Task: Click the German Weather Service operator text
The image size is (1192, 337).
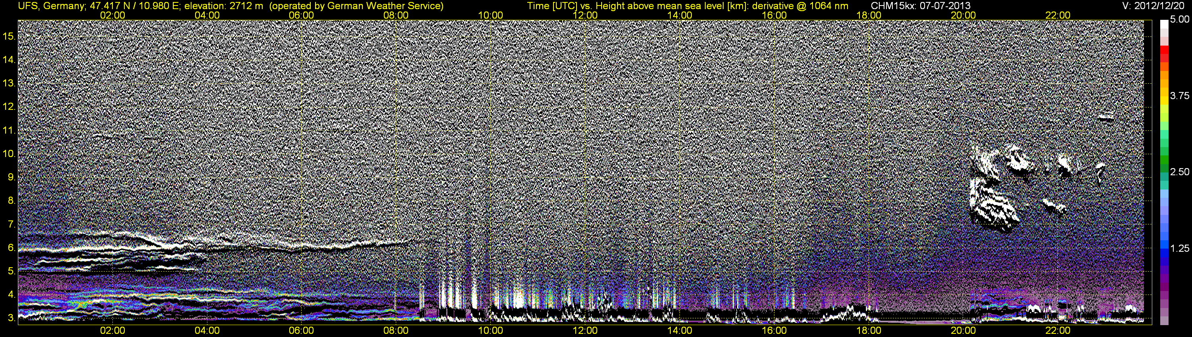Action: pos(388,6)
